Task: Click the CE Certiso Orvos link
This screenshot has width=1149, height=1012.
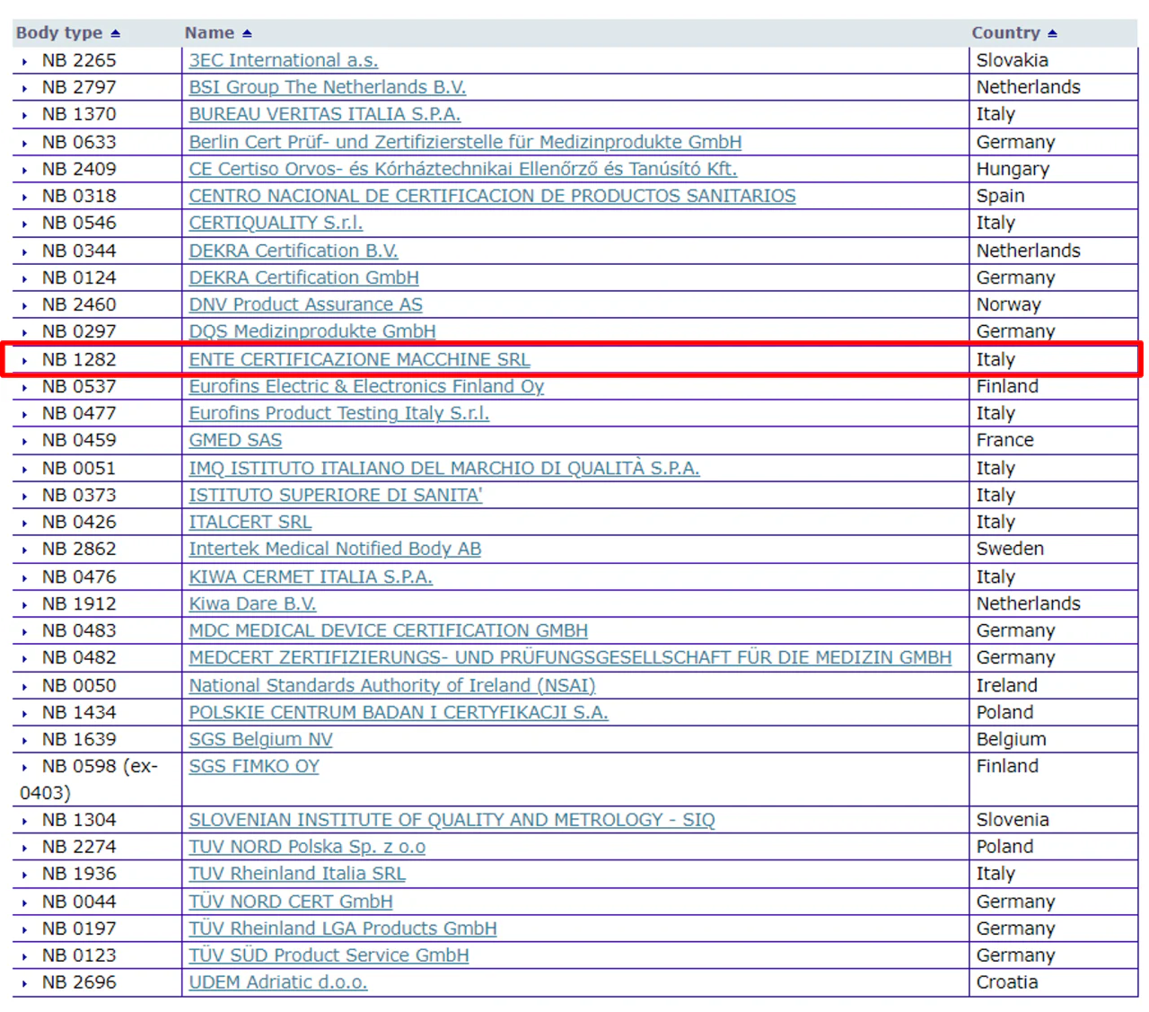Action: (463, 169)
